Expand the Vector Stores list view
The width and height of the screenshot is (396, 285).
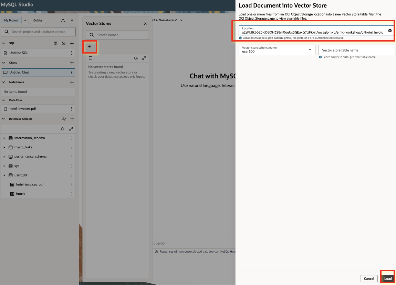(144, 58)
